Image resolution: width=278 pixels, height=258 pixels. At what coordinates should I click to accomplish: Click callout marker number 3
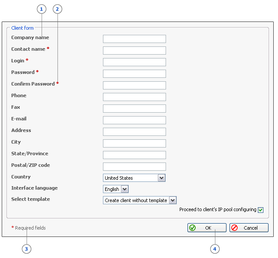coord(27,249)
